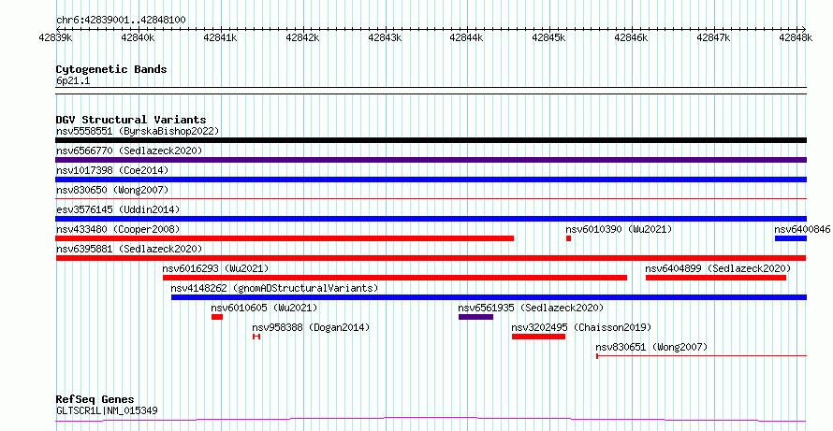This screenshot has width=833, height=431.
Task: Click nsv6016293 (Wu2021) label
Action: tap(215, 268)
